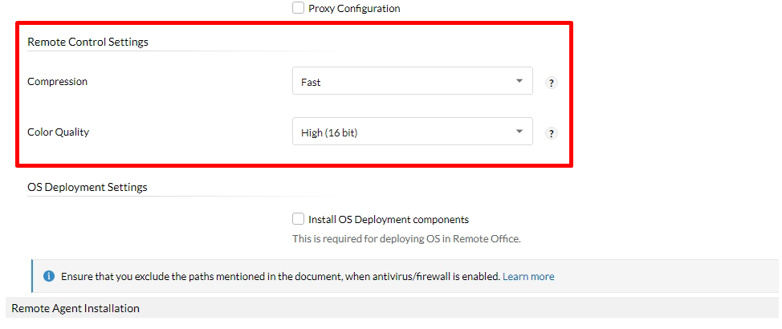
Task: Click the Proxy Configuration label text
Action: tap(354, 9)
